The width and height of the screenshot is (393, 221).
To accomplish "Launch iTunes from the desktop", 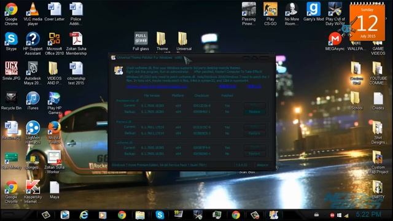I will coord(33,101).
